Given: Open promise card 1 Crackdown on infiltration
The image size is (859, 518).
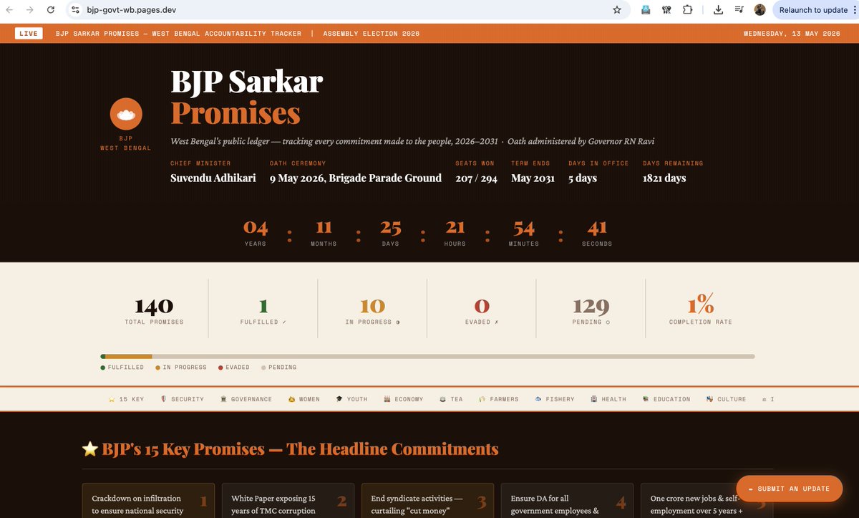Looking at the screenshot, I should pyautogui.click(x=148, y=501).
